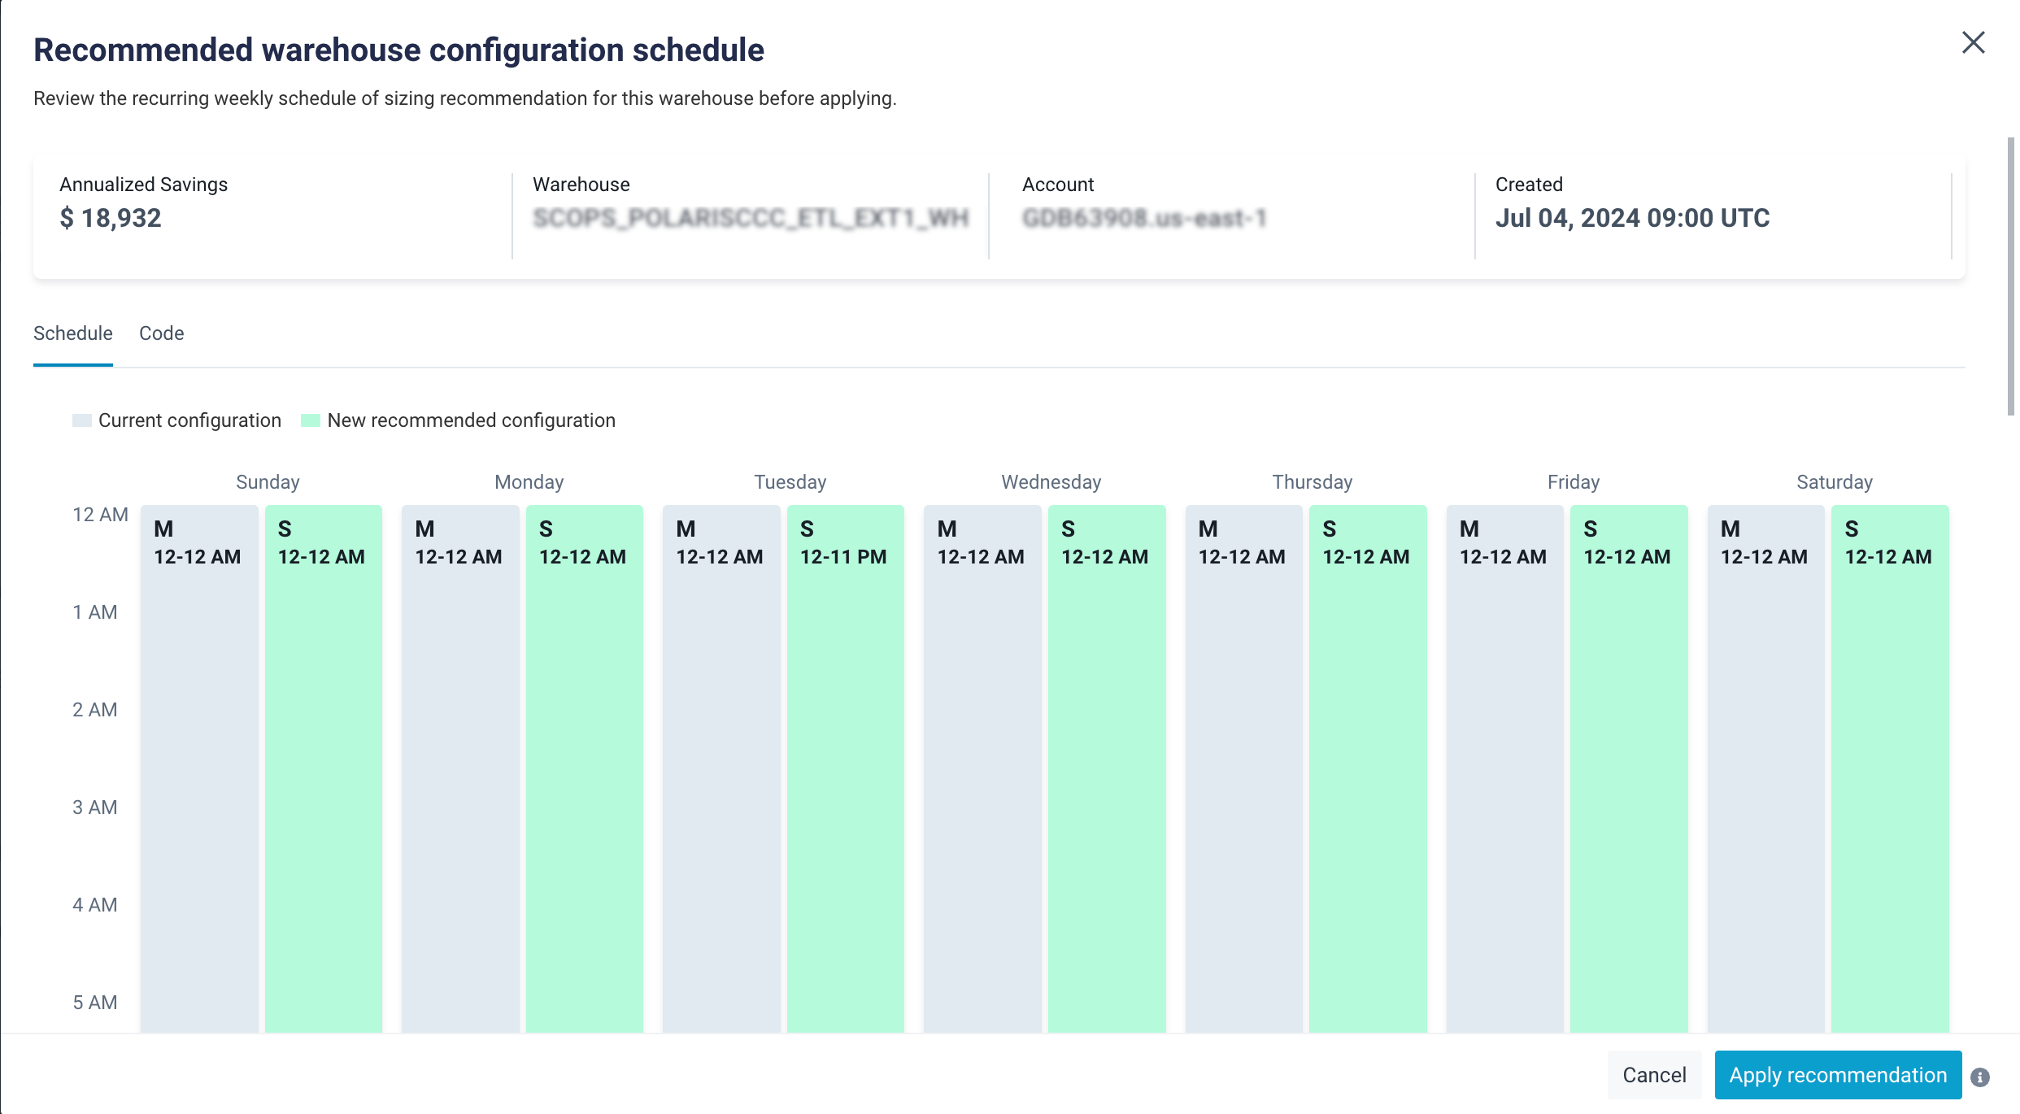Image resolution: width=2020 pixels, height=1114 pixels.
Task: Click the Account value GDB63908.us-east-1
Action: (x=1145, y=217)
